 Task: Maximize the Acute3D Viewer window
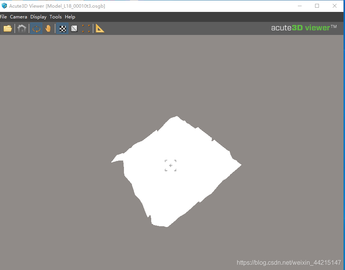[x=317, y=6]
